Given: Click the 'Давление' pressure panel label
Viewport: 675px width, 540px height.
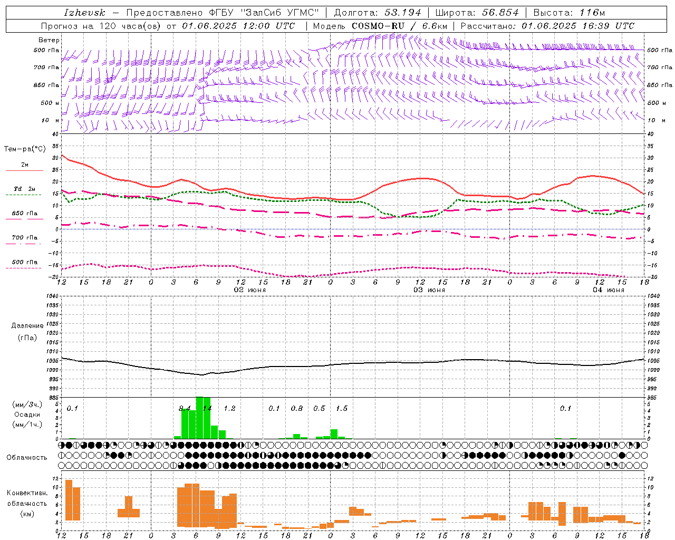Looking at the screenshot, I should pos(27,326).
